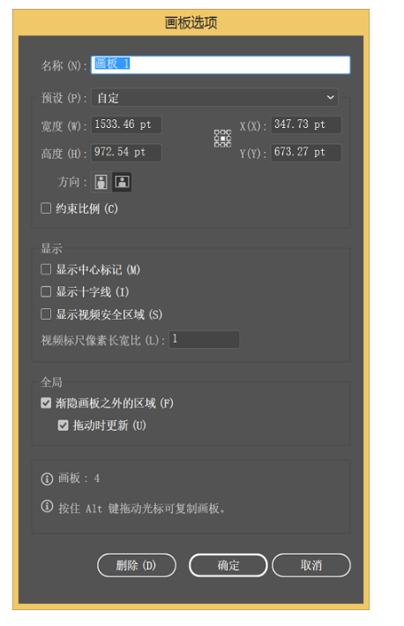
Task: Click the 方向 label
Action: pos(72,182)
